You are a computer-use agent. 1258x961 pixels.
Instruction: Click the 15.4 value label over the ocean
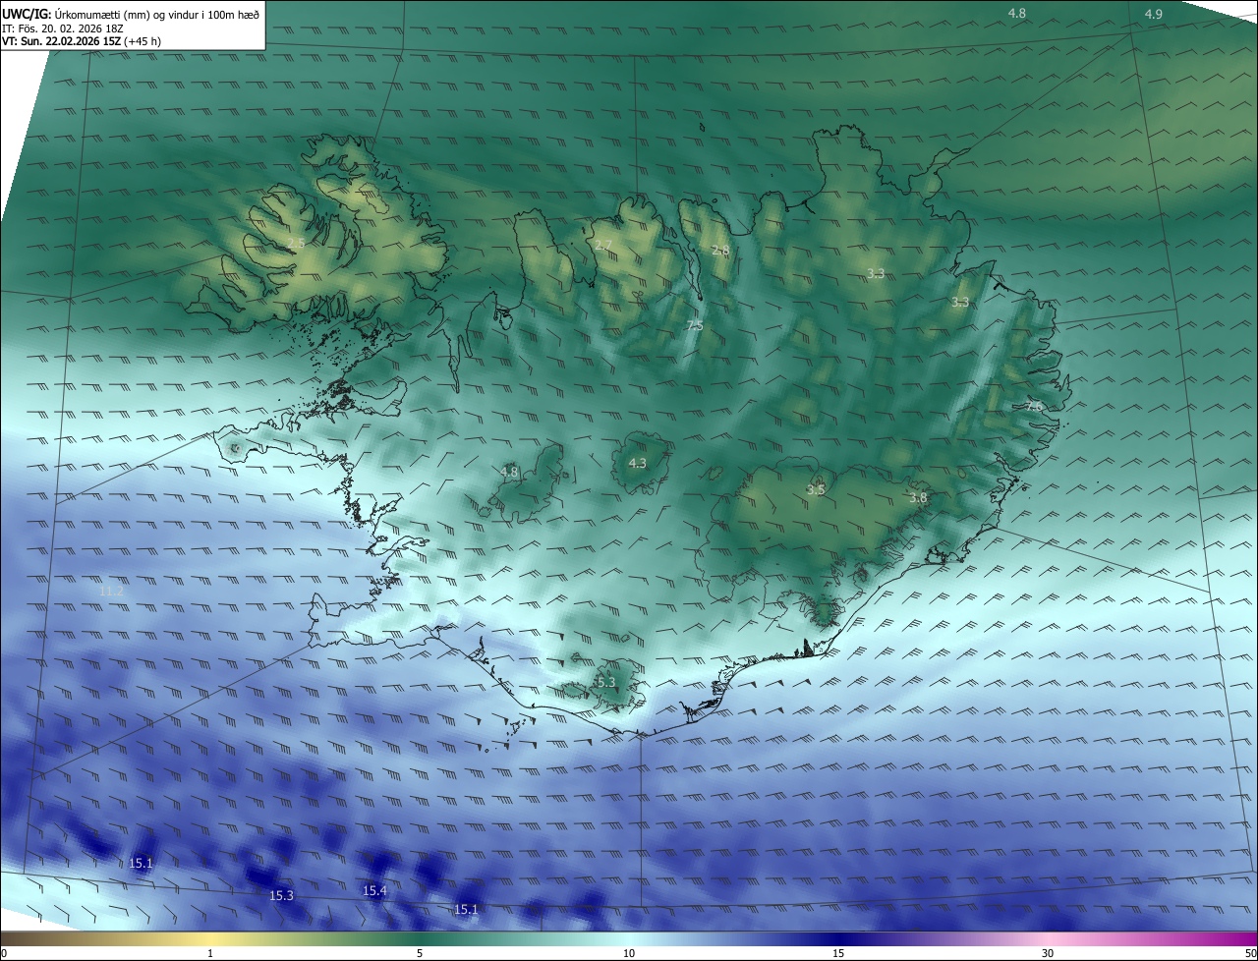374,890
